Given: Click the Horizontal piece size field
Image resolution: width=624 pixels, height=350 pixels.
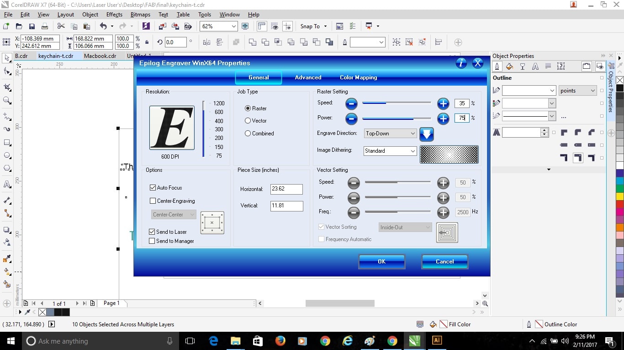Looking at the screenshot, I should tap(286, 189).
